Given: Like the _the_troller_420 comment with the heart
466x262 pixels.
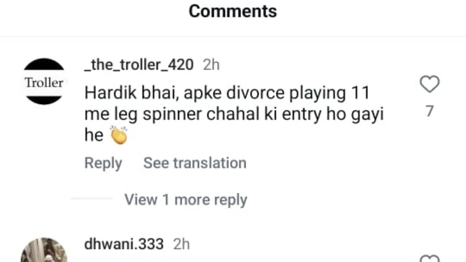Looking at the screenshot, I should [430, 84].
